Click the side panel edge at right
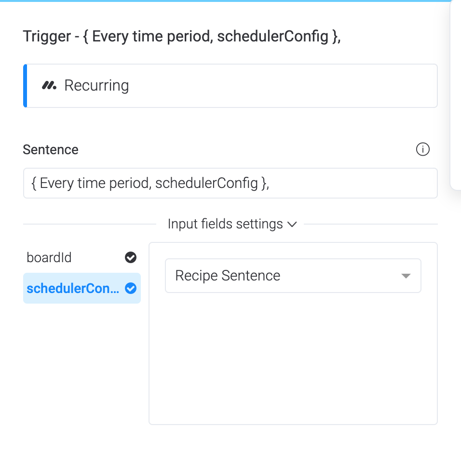Screen dimensions: 461x453 [x=456, y=94]
